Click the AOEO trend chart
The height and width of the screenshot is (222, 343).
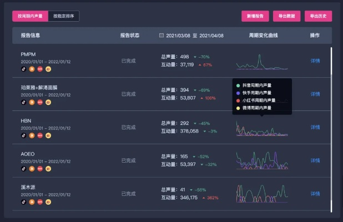point(262,160)
